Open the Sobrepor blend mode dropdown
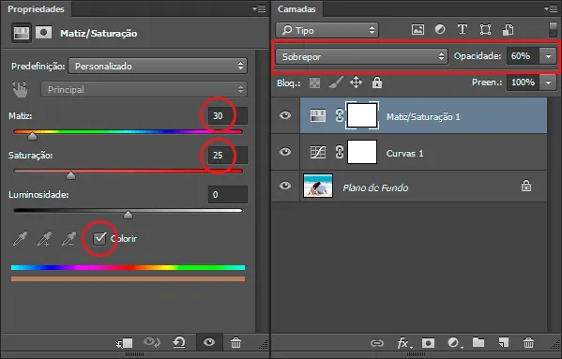Screen dimensions: 562x359 click(361, 56)
